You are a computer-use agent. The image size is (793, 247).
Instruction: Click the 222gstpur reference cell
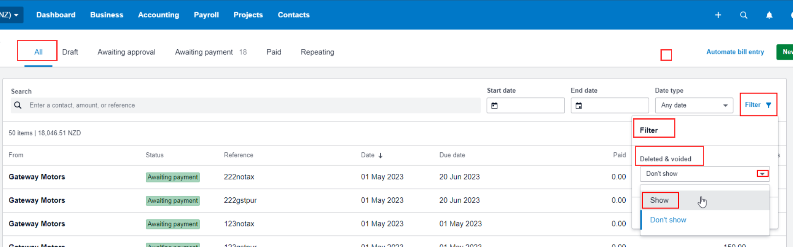click(240, 200)
